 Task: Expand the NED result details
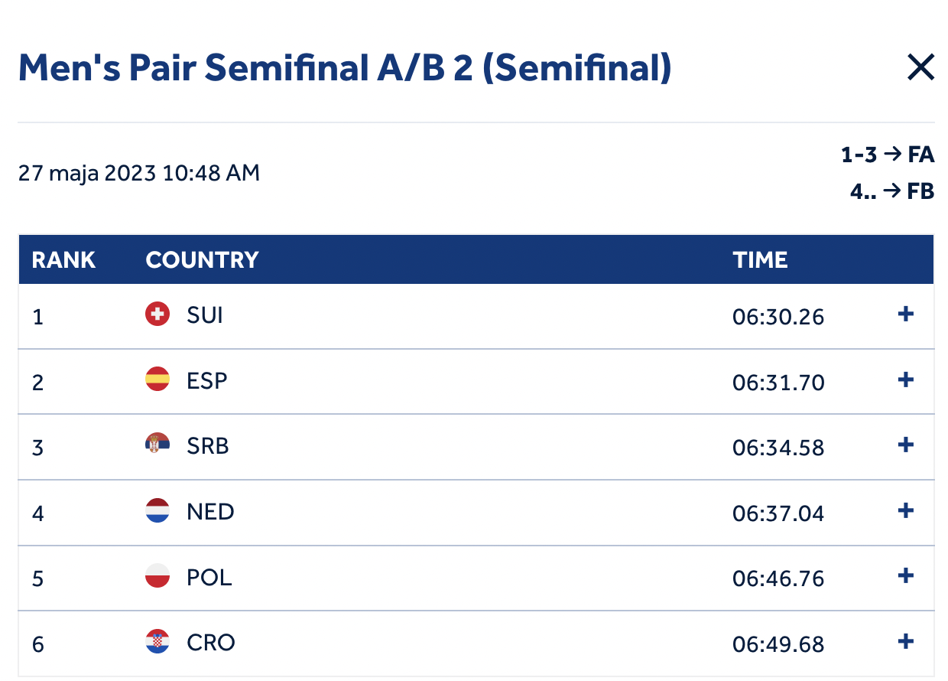[x=906, y=510]
